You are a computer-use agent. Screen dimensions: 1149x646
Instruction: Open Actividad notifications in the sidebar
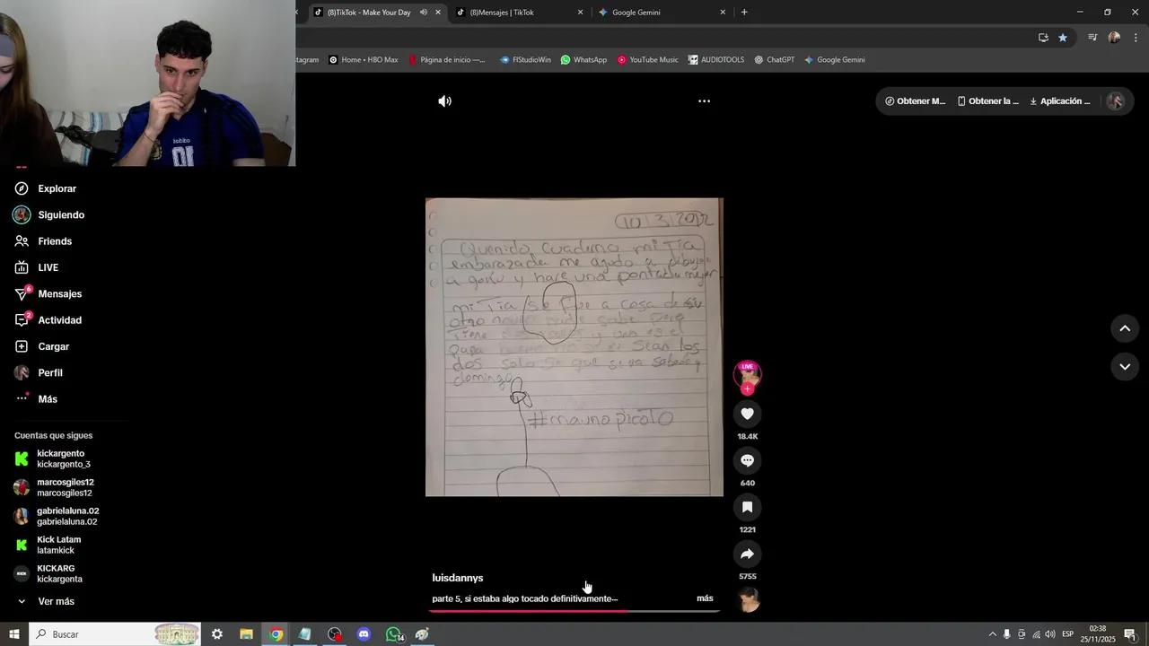point(59,320)
